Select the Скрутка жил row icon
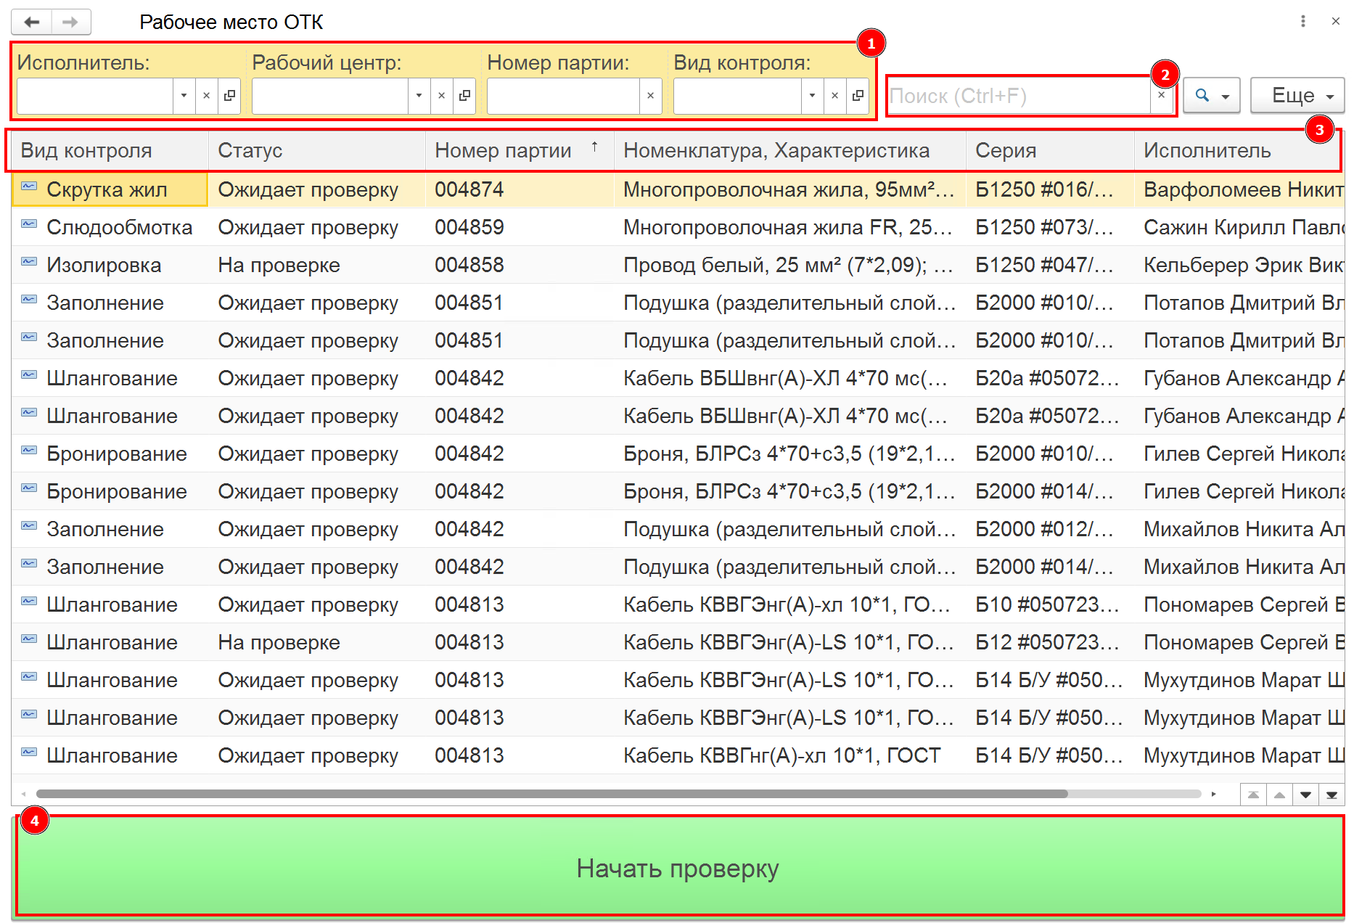Image resolution: width=1354 pixels, height=923 pixels. [x=29, y=187]
